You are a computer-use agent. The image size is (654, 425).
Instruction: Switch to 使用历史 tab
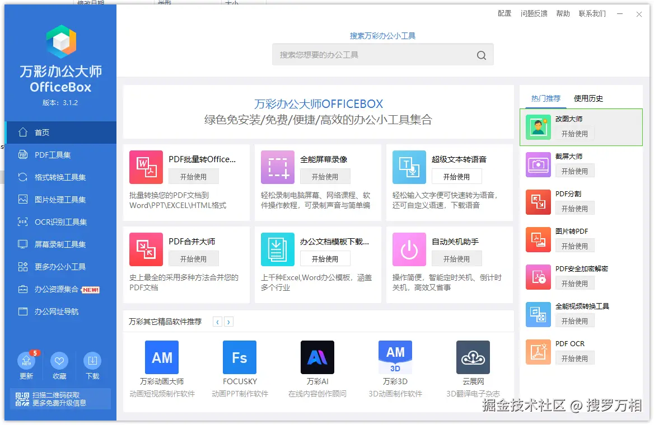(588, 98)
